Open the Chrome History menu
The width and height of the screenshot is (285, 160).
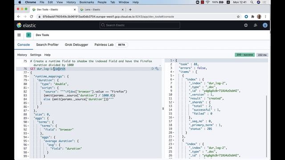pyautogui.click(x=71, y=2)
